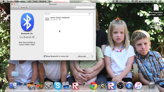Screen dimensions: 164x92
Task: Launch OBS from the Dock
Action: [120, 86]
